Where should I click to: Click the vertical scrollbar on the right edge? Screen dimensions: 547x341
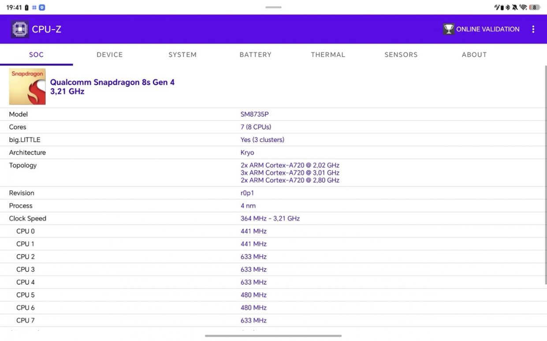pyautogui.click(x=545, y=175)
